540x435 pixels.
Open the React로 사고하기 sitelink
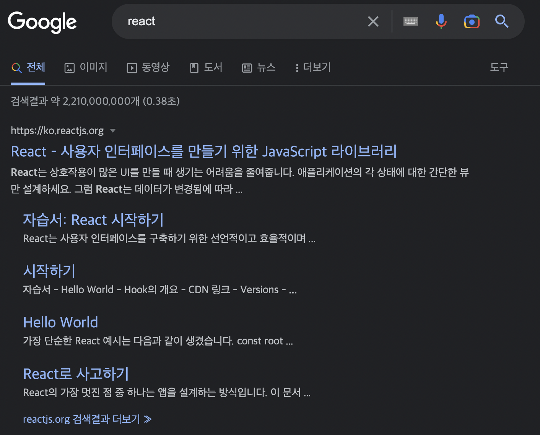click(x=76, y=374)
